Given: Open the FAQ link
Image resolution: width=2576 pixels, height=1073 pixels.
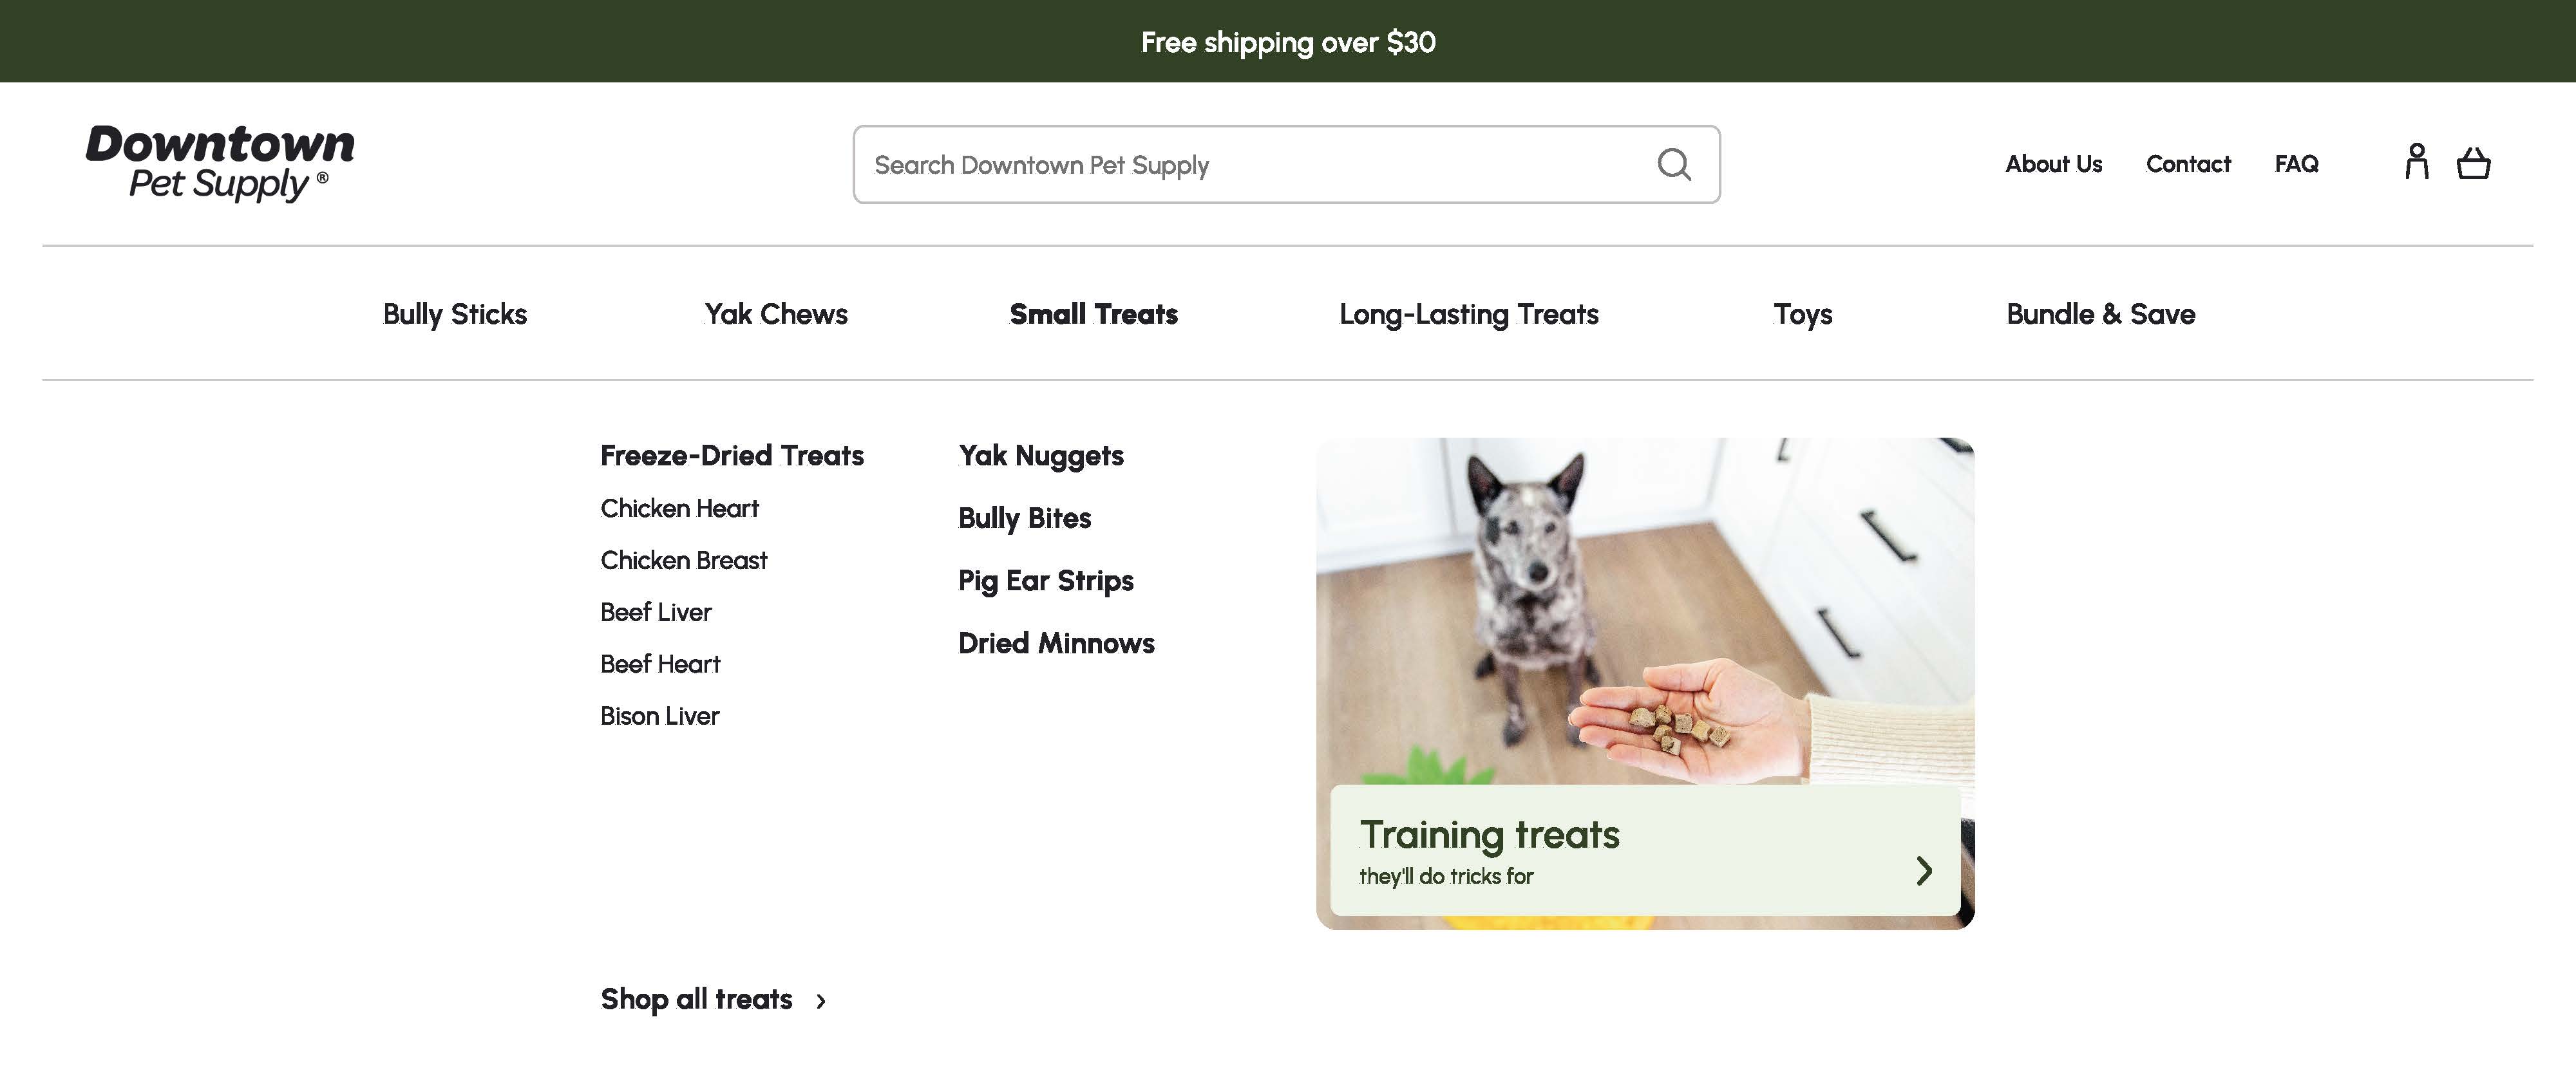Looking at the screenshot, I should (2296, 164).
